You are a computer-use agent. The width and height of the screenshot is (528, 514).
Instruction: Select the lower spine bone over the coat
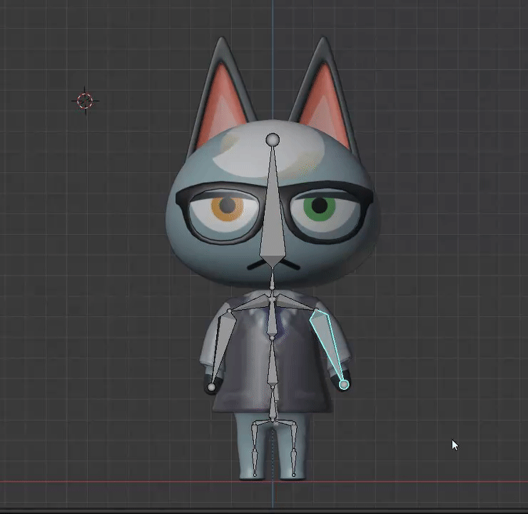(272, 361)
